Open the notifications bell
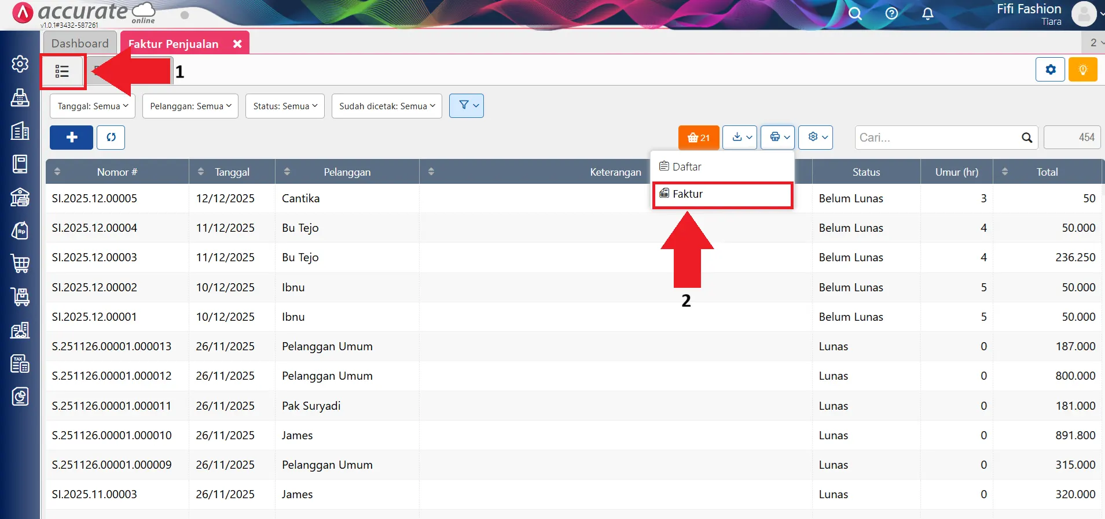This screenshot has width=1105, height=519. click(x=927, y=14)
